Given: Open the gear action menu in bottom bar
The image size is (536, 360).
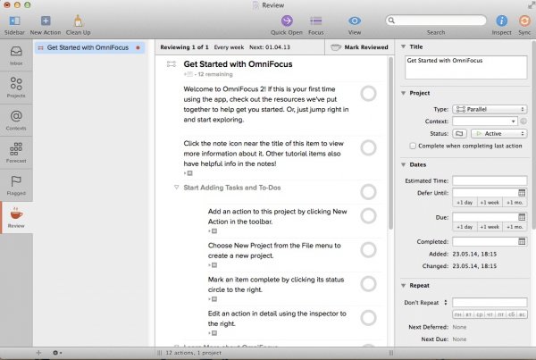Looking at the screenshot, I should pos(57,353).
